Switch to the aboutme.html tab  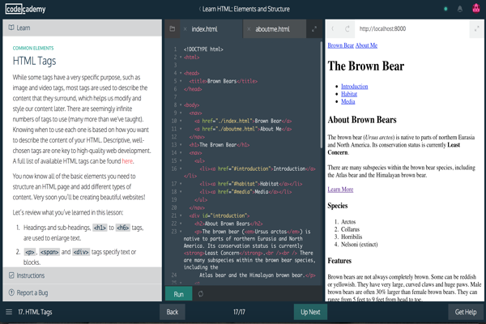pyautogui.click(x=272, y=29)
